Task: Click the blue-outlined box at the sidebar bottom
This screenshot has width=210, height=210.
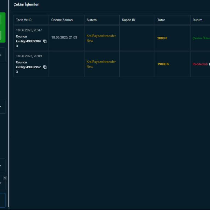Action: pos(2,200)
